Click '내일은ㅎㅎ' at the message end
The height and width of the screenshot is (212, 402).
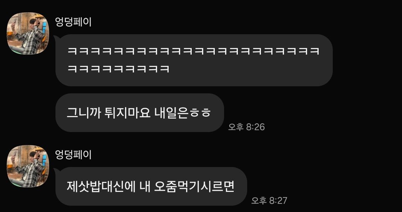(x=182, y=113)
